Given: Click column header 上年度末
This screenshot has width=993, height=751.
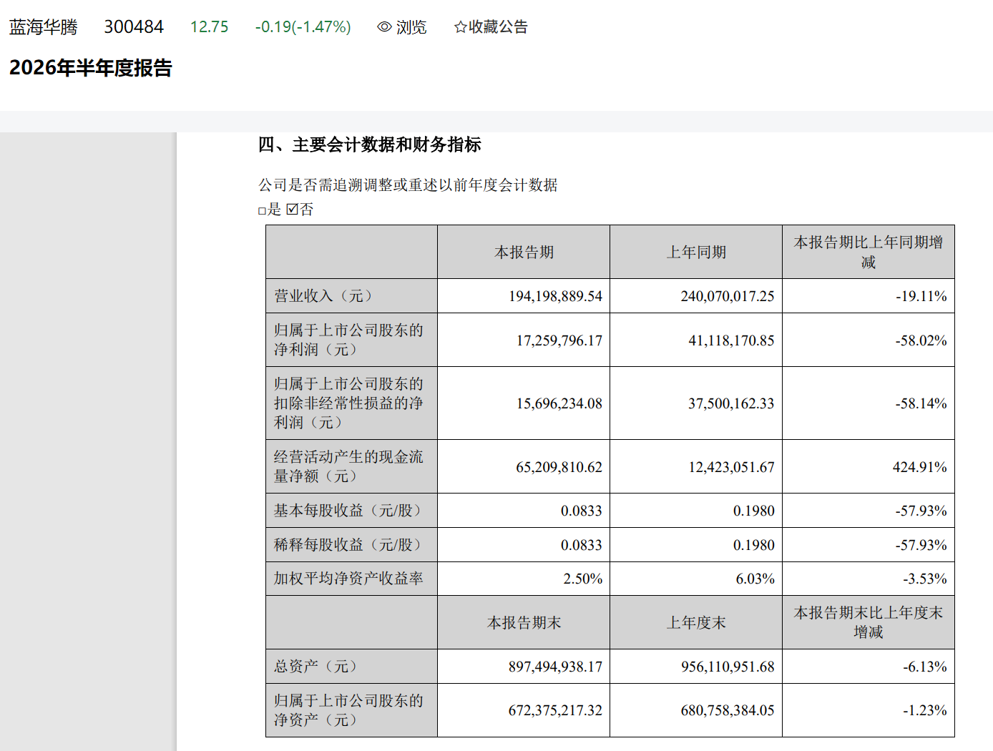Looking at the screenshot, I should (696, 623).
